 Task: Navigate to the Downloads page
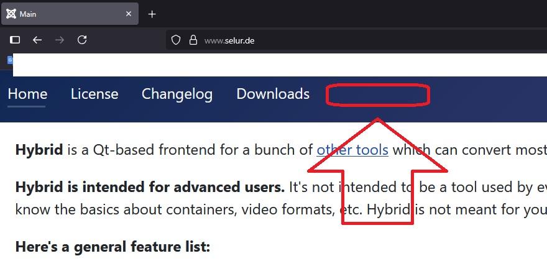click(273, 94)
